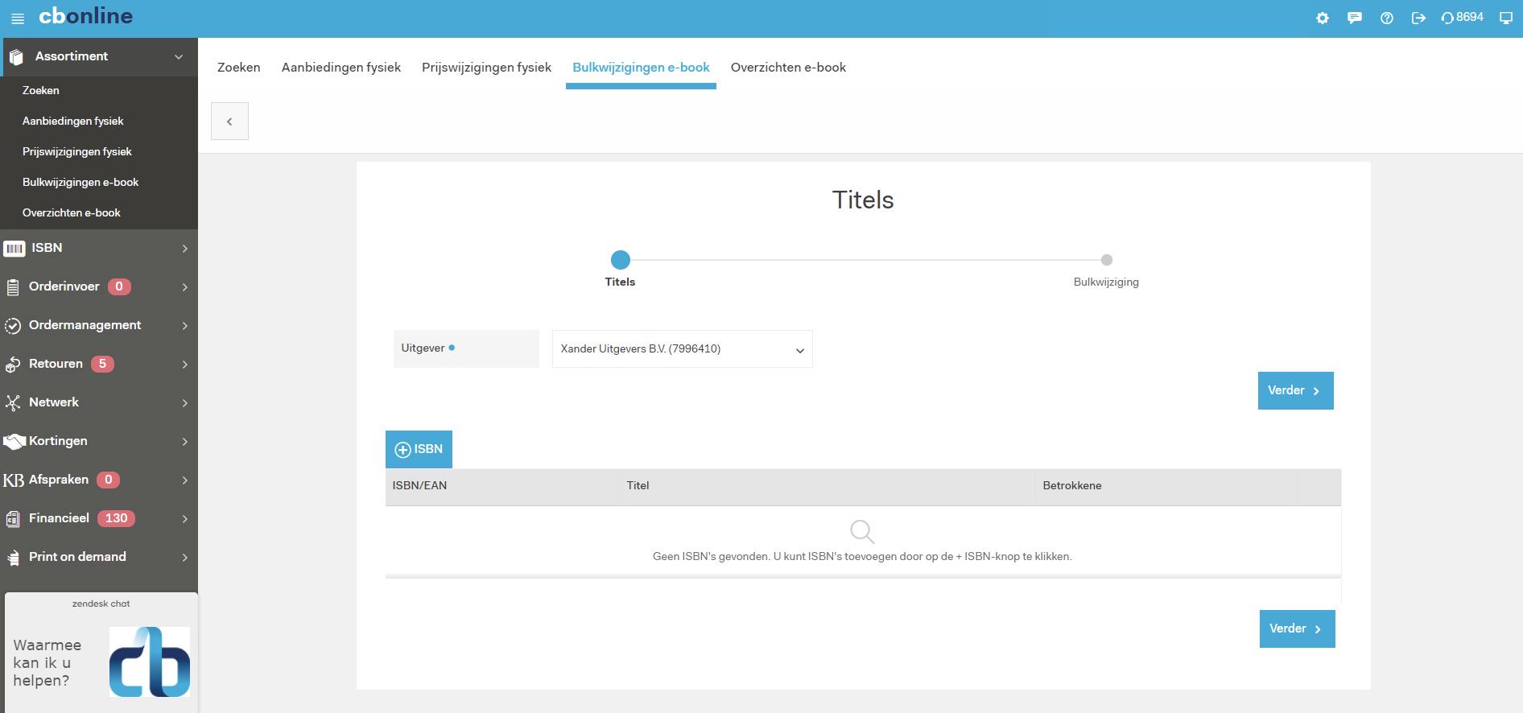
Task: Switch to Prijswijzigingen fysiek tab
Action: [486, 68]
